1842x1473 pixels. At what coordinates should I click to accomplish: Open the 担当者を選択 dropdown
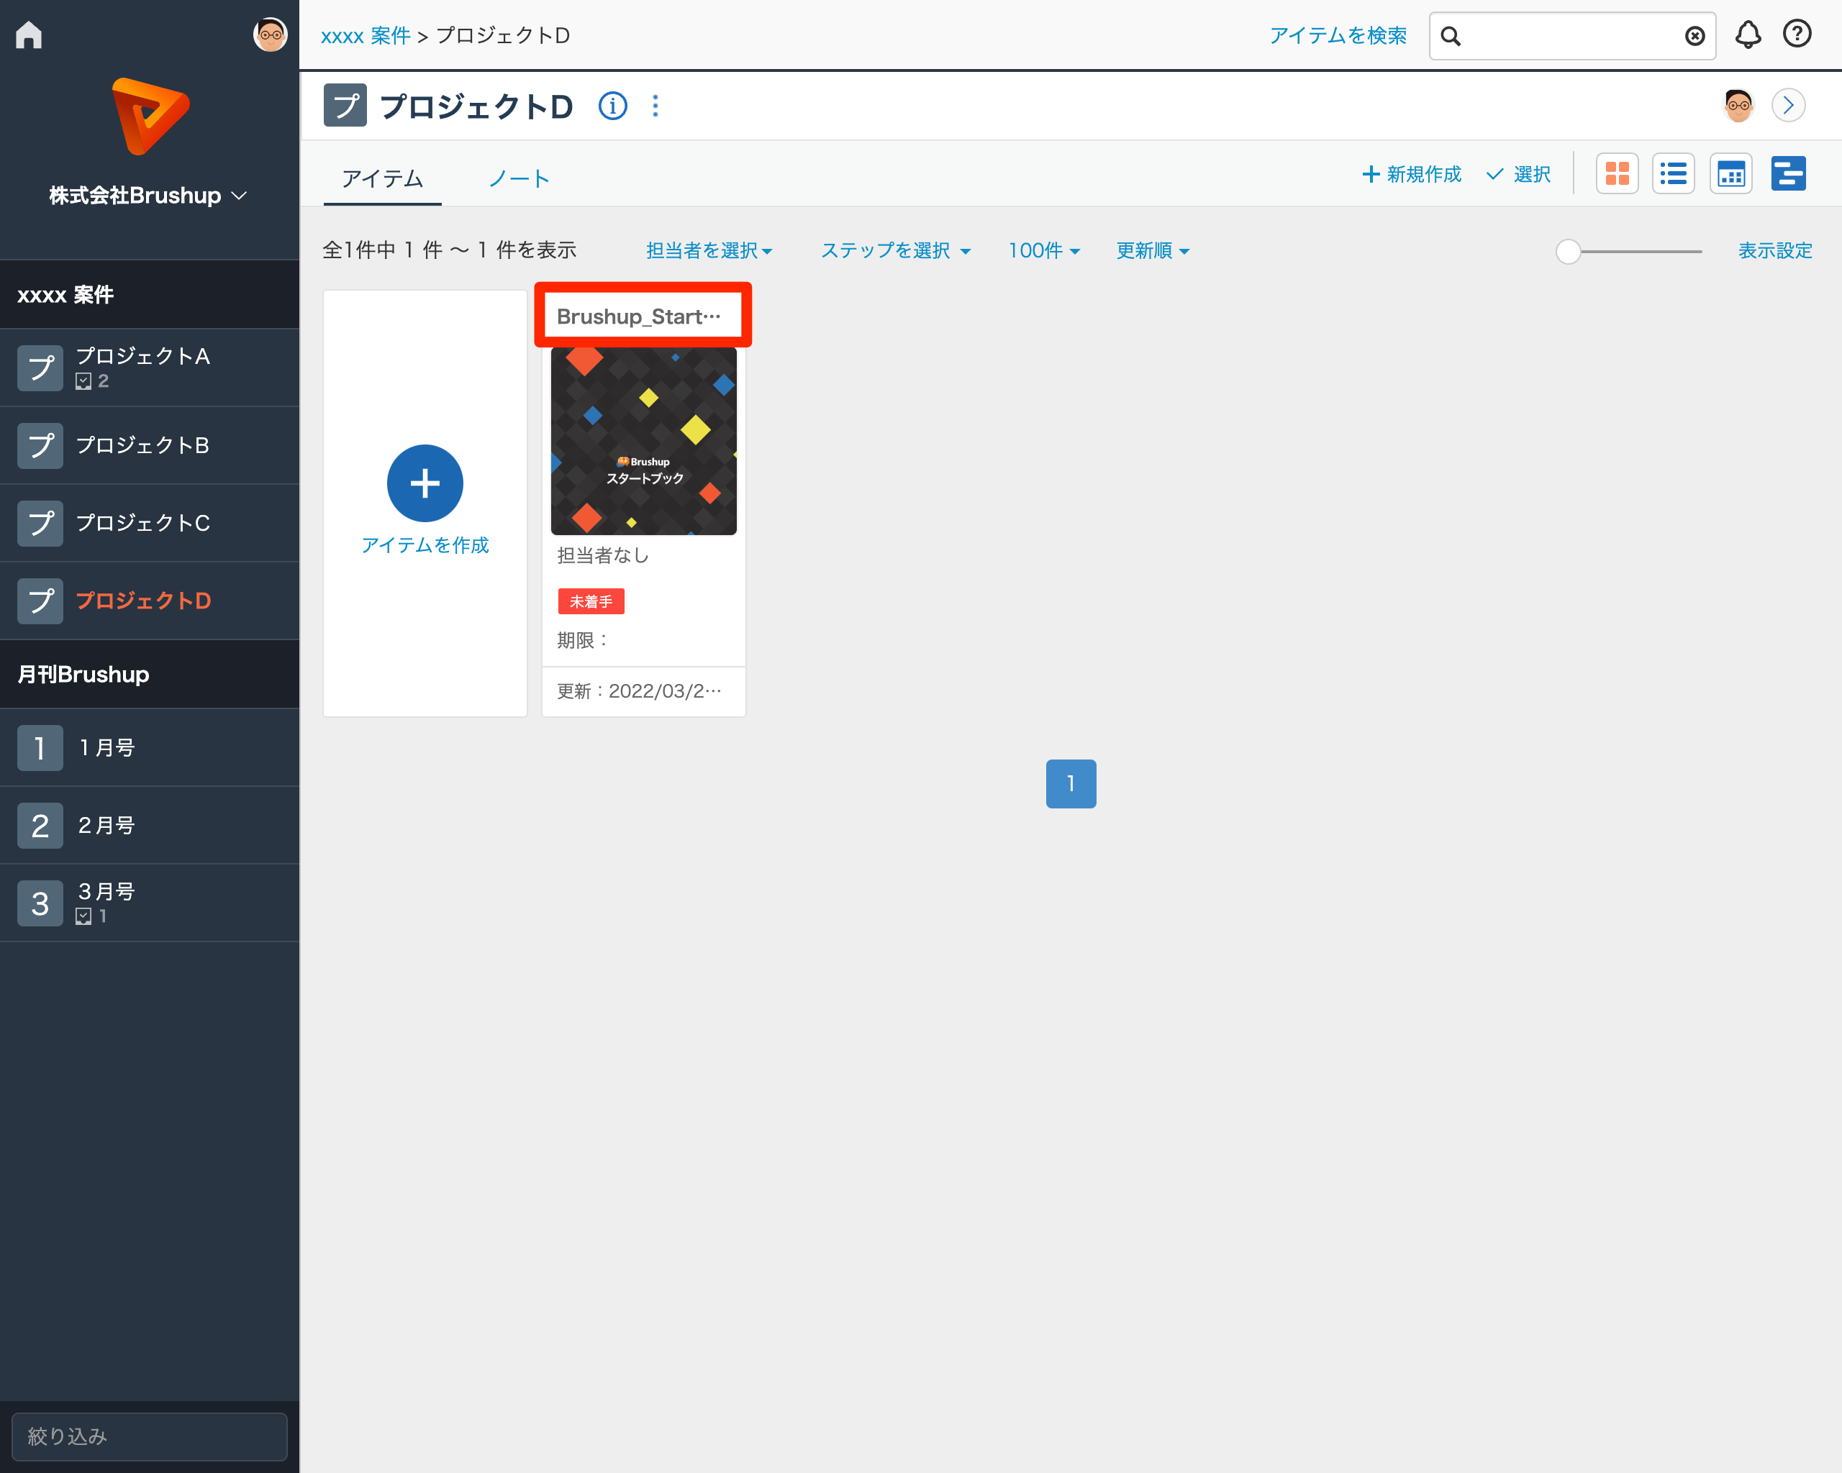709,250
